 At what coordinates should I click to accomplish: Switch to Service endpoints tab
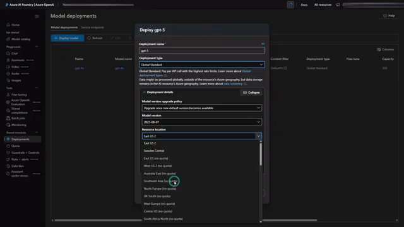(x=93, y=27)
